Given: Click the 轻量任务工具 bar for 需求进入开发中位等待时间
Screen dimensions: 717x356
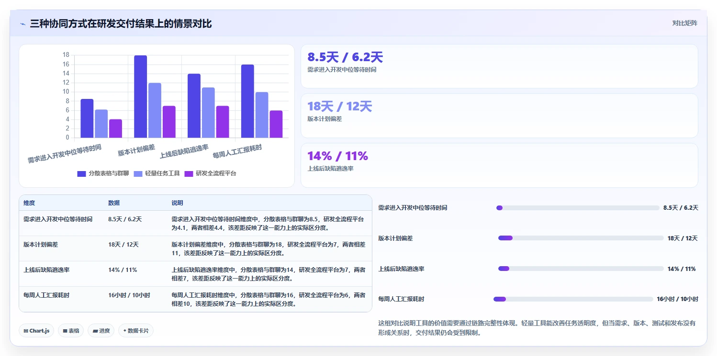Looking at the screenshot, I should pos(101,124).
